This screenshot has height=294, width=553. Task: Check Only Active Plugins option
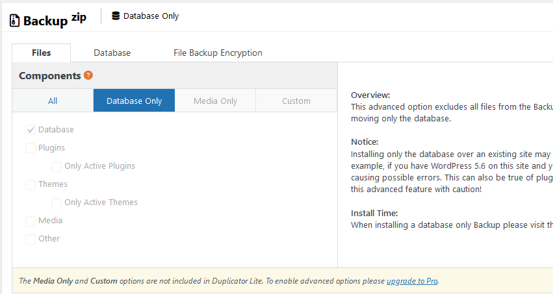[x=57, y=166]
